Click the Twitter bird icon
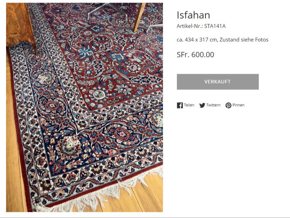290x218 pixels. 202,105
